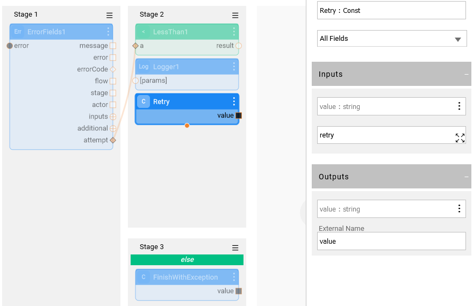Expand the retry value editor
This screenshot has width=473, height=306.
click(460, 138)
